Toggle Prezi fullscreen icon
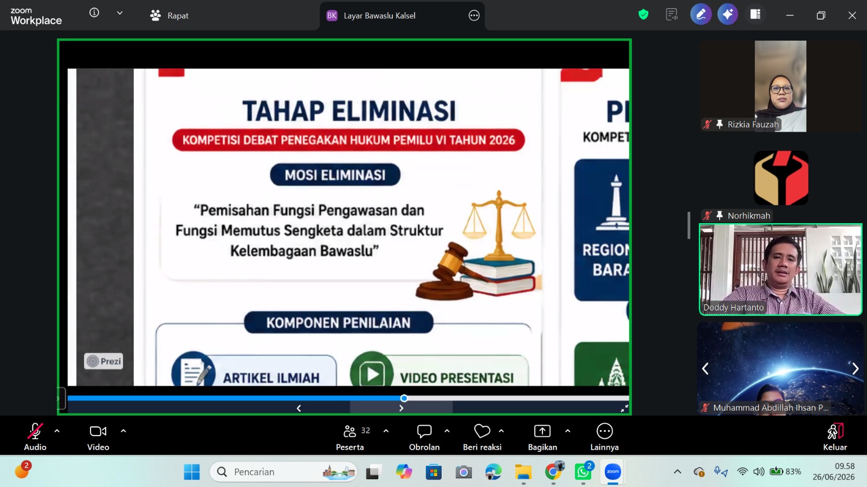 (624, 408)
